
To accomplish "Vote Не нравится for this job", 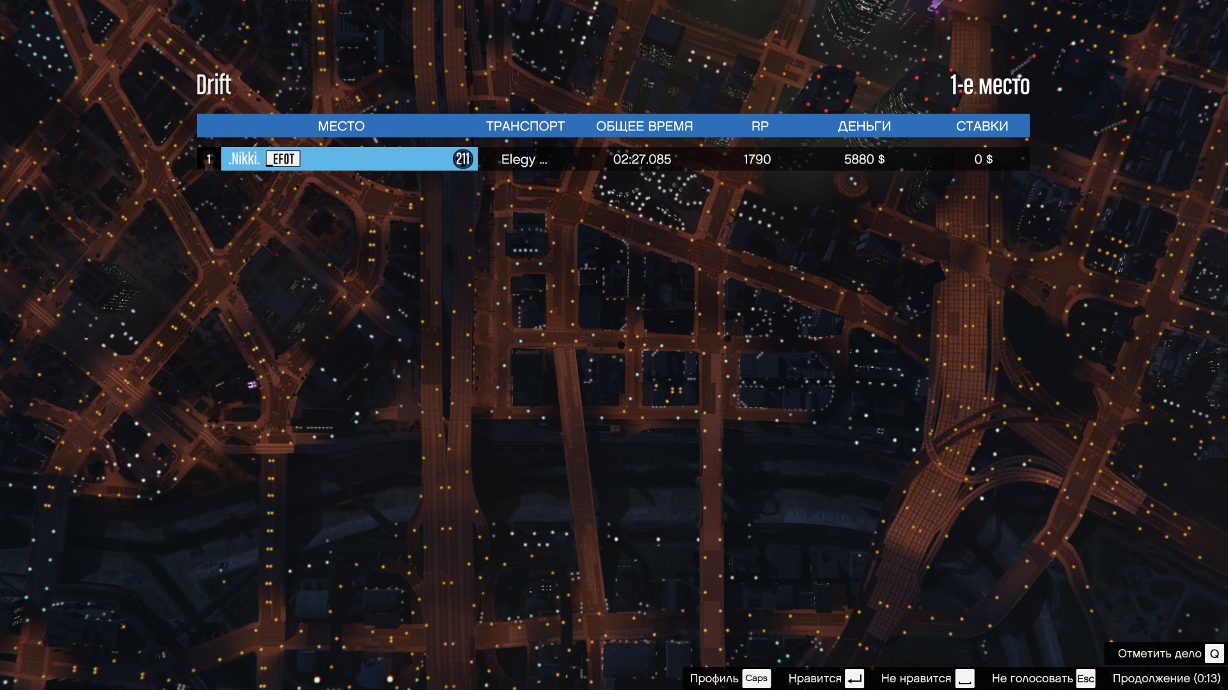I will point(915,678).
